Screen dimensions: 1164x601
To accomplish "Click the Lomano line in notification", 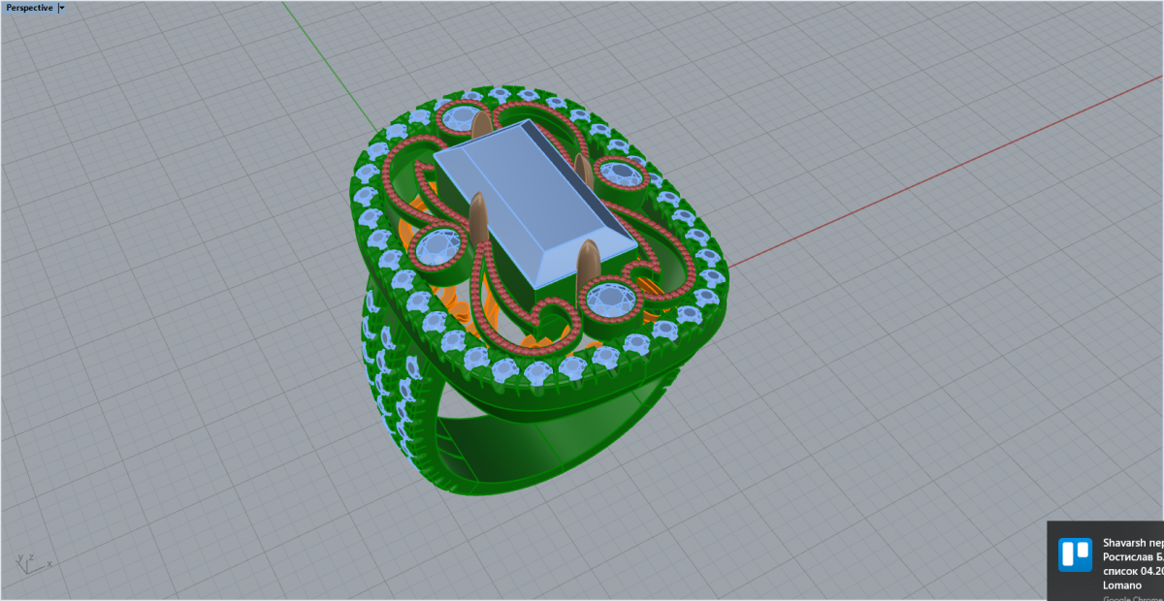I will 1122,585.
